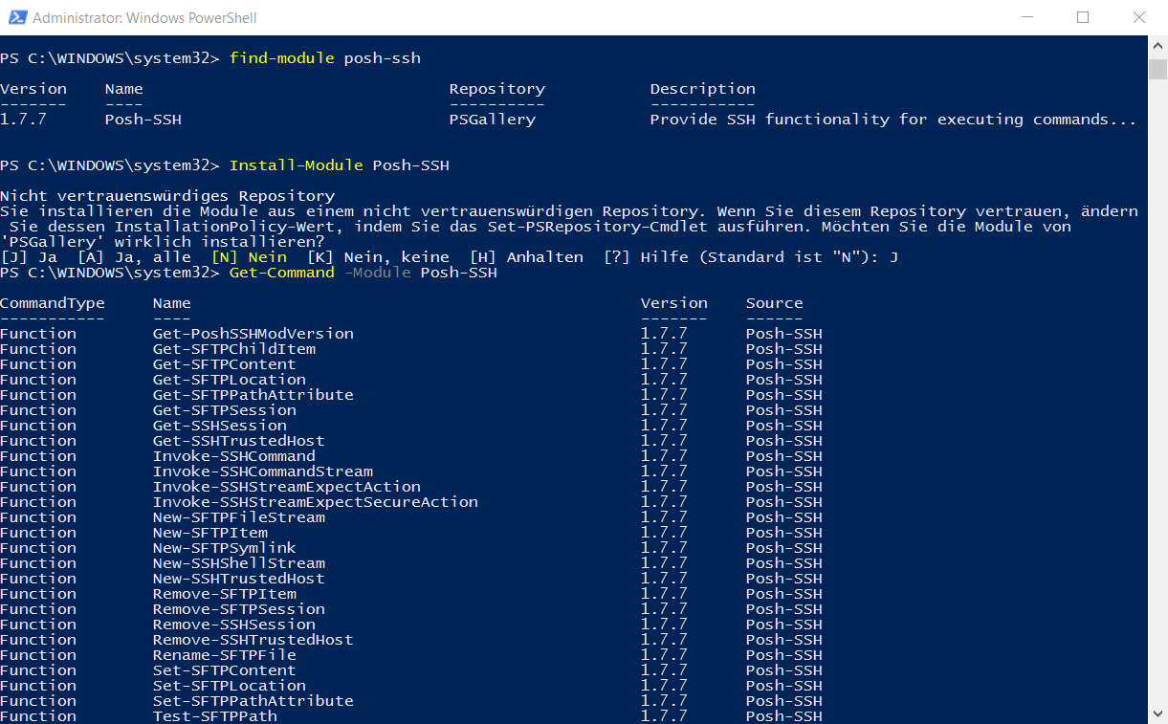Click the Repository column header
Image resolution: width=1168 pixels, height=724 pixels.
point(497,89)
